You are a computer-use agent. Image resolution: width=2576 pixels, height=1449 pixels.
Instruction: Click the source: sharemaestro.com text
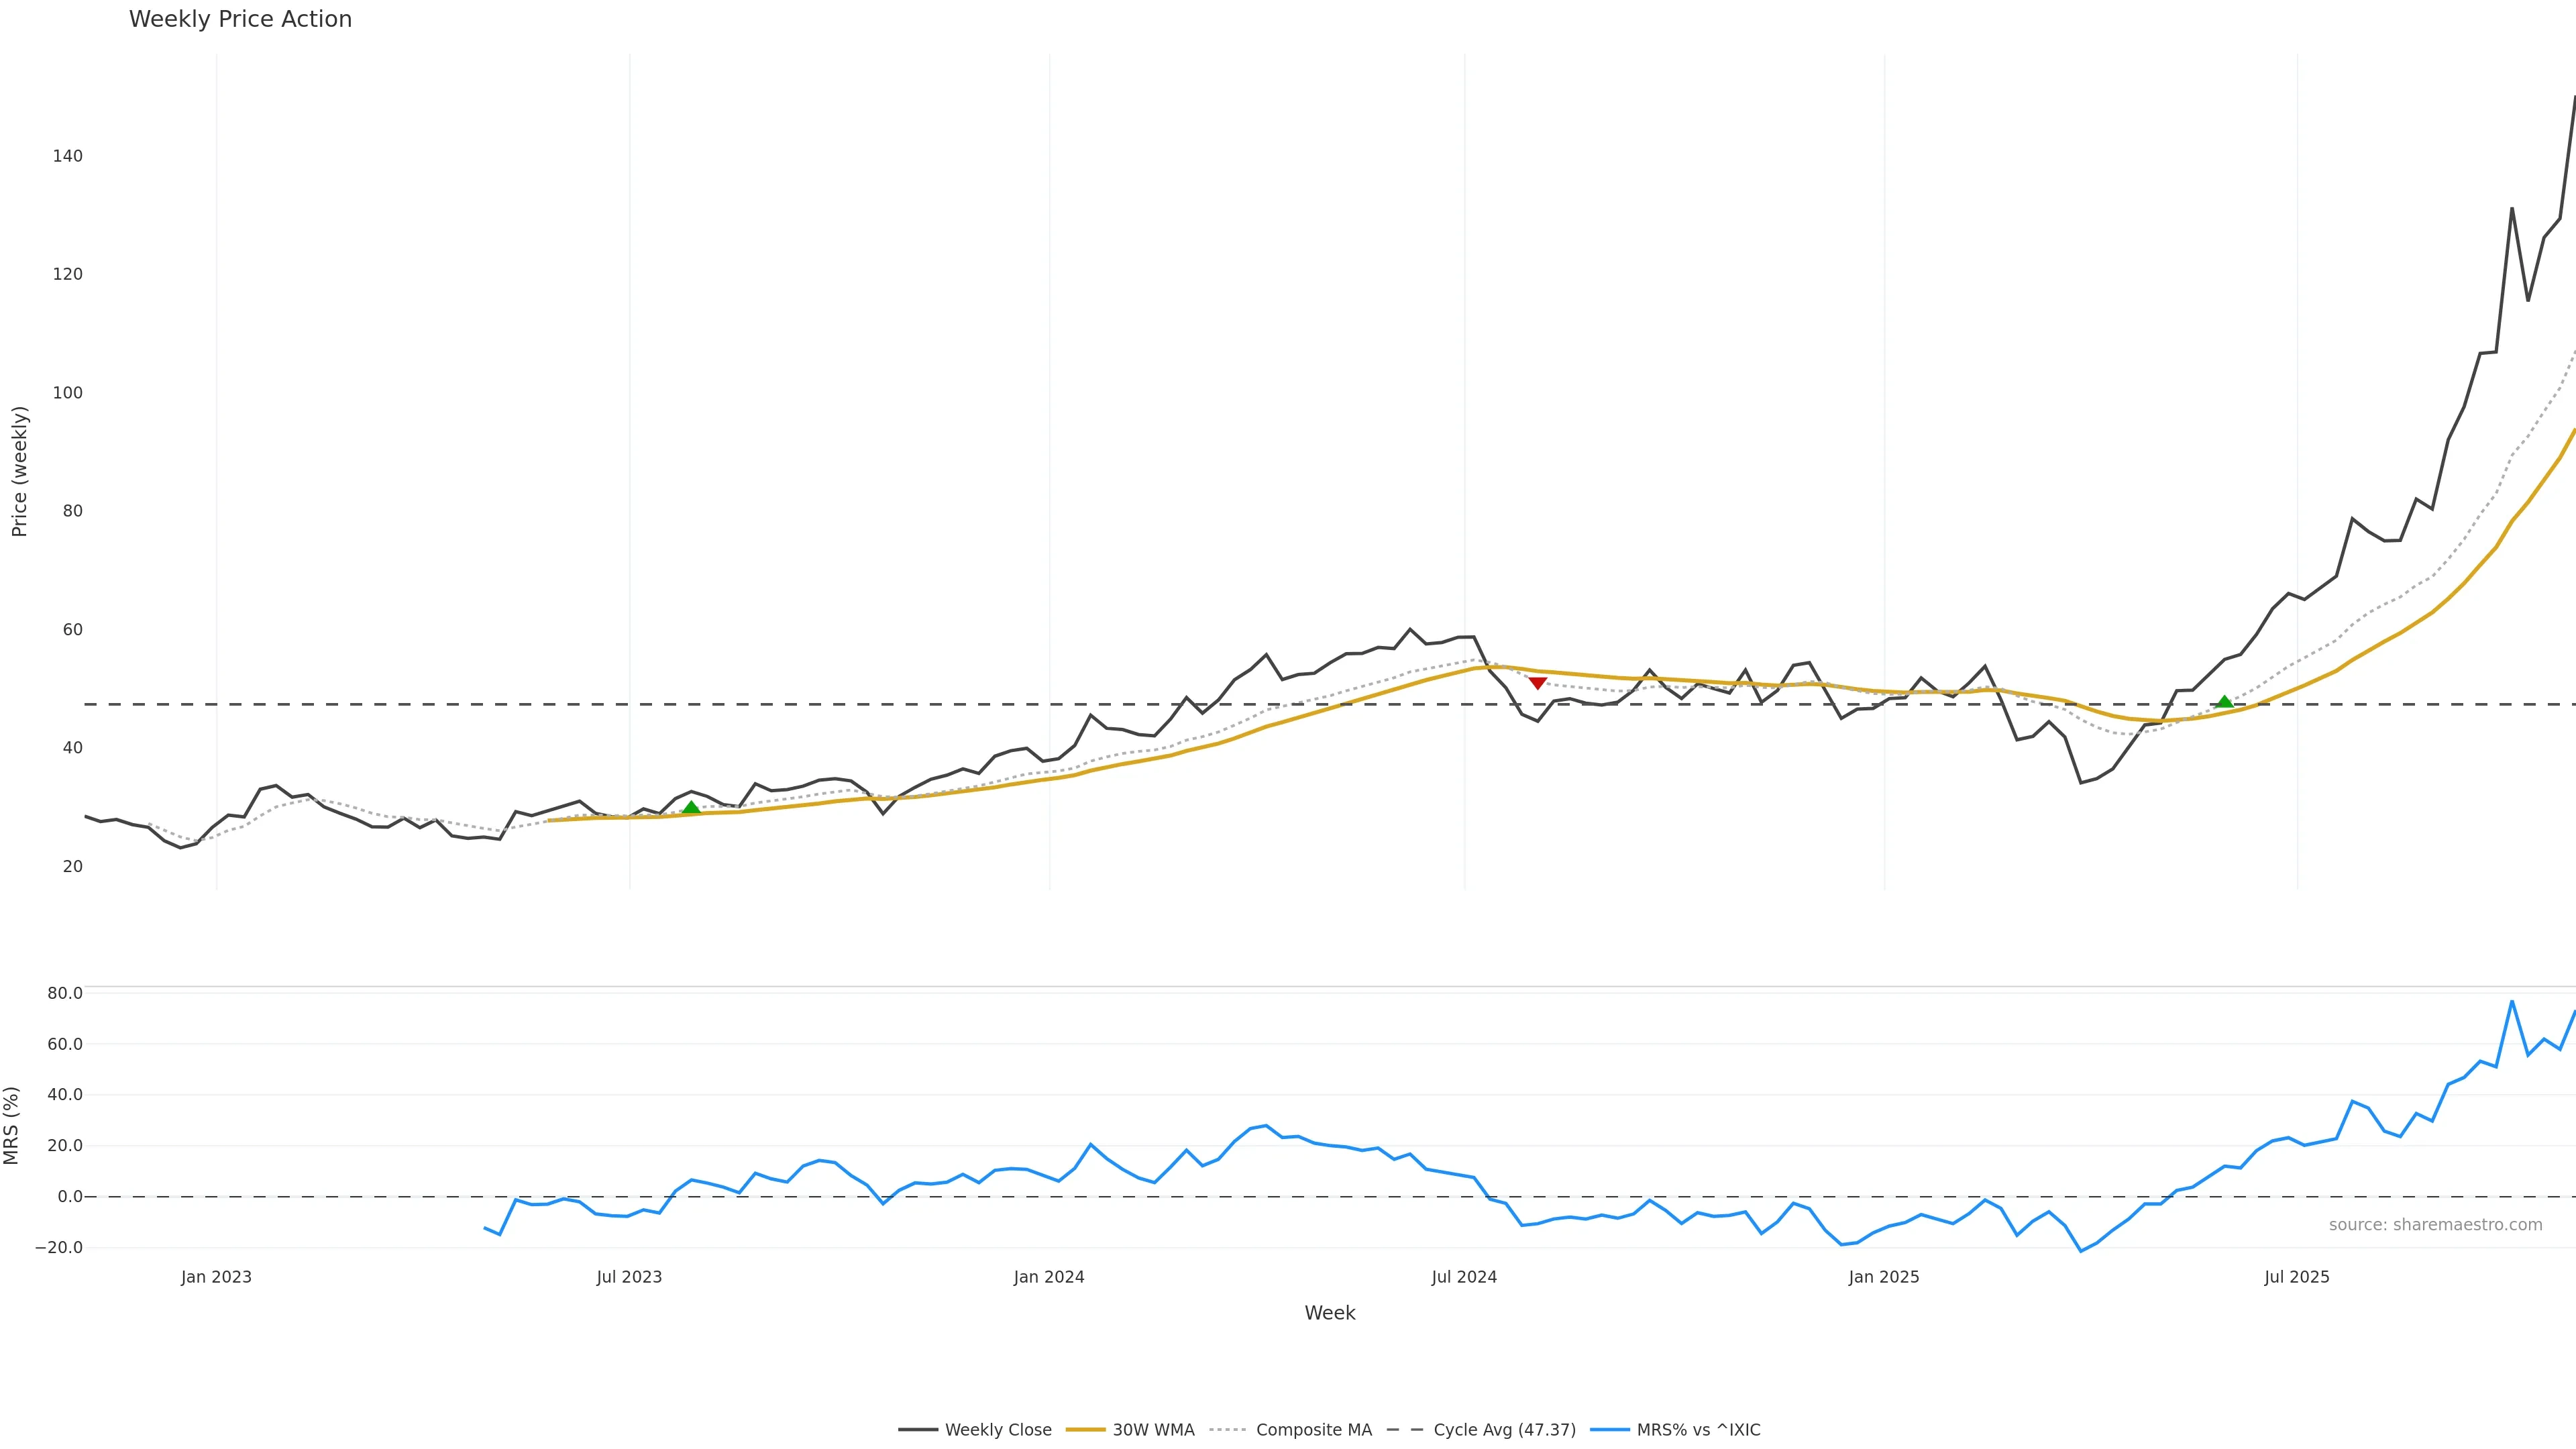(x=2435, y=1225)
